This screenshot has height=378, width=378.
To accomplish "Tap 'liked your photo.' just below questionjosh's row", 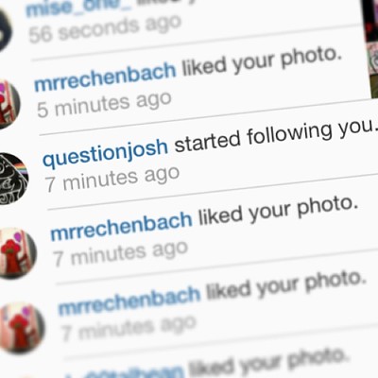I will 279,211.
